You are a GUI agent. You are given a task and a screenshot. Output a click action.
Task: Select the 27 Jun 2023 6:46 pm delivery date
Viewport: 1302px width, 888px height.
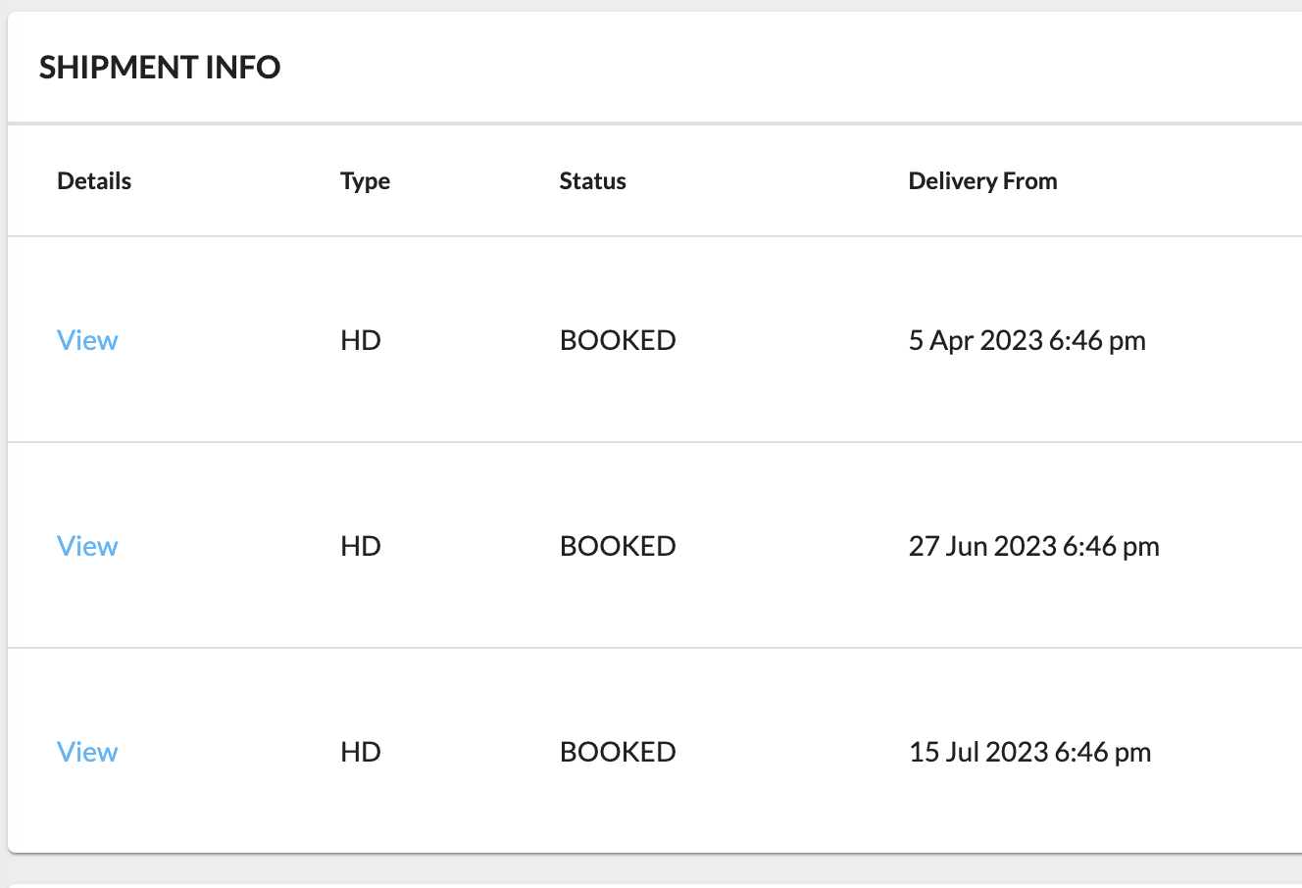(1033, 546)
